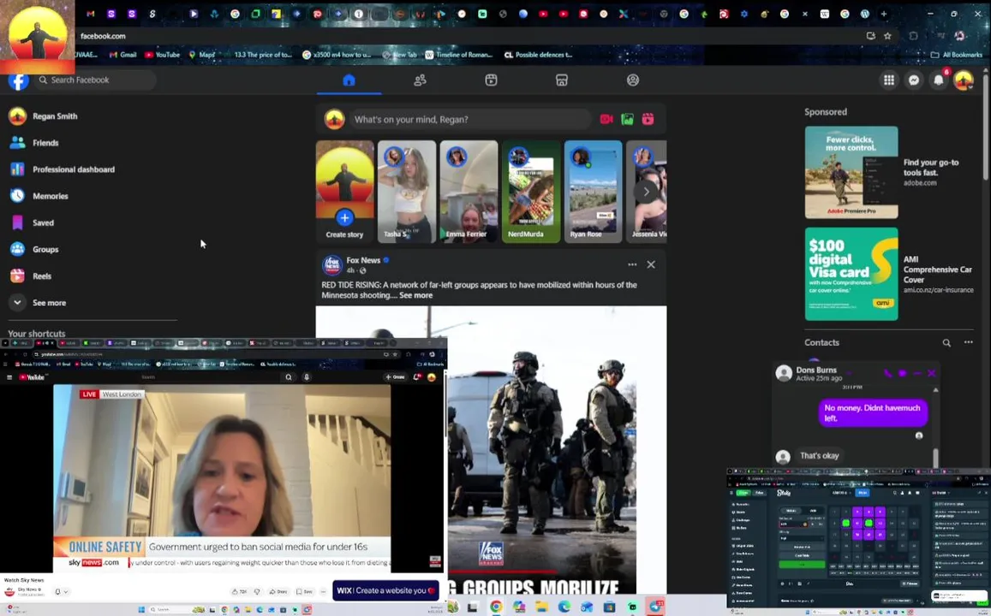Minimize the Dons Burns chat
The image size is (991, 616).
[917, 373]
